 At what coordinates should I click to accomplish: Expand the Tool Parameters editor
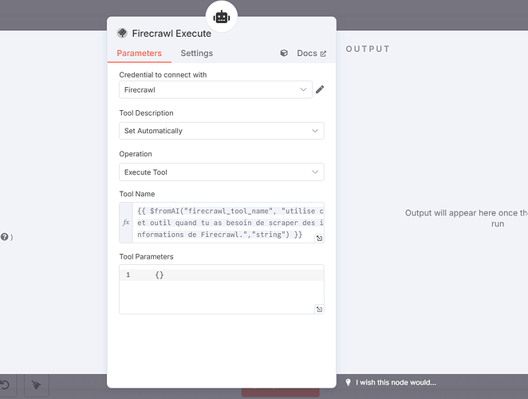click(319, 310)
